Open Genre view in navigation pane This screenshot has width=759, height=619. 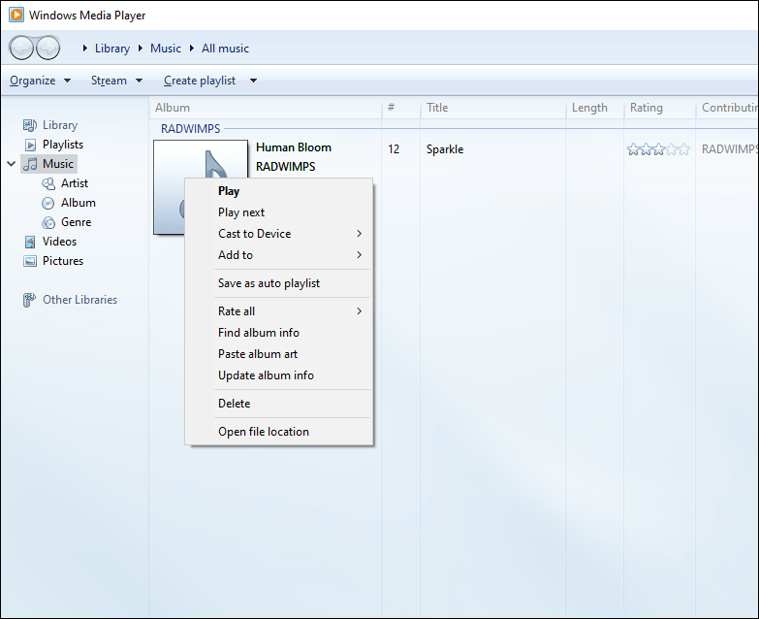click(76, 222)
